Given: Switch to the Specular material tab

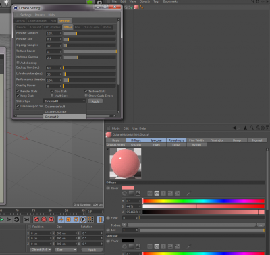Looking at the screenshot, I should point(156,140).
